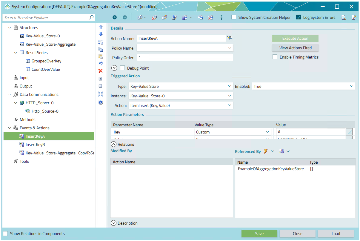Click the expand-all plus icon
360x241 pixels.
(101, 79)
